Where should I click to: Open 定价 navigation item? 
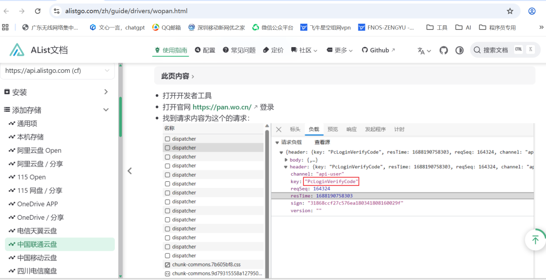pyautogui.click(x=274, y=50)
